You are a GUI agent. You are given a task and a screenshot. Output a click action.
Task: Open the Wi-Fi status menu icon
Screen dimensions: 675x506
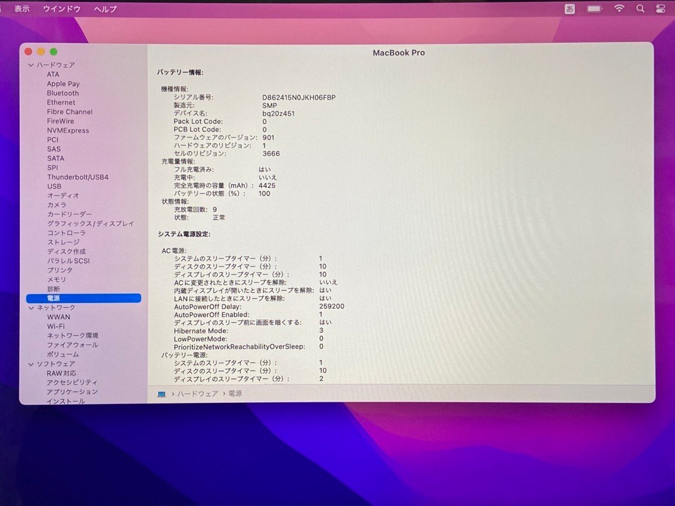click(x=619, y=9)
